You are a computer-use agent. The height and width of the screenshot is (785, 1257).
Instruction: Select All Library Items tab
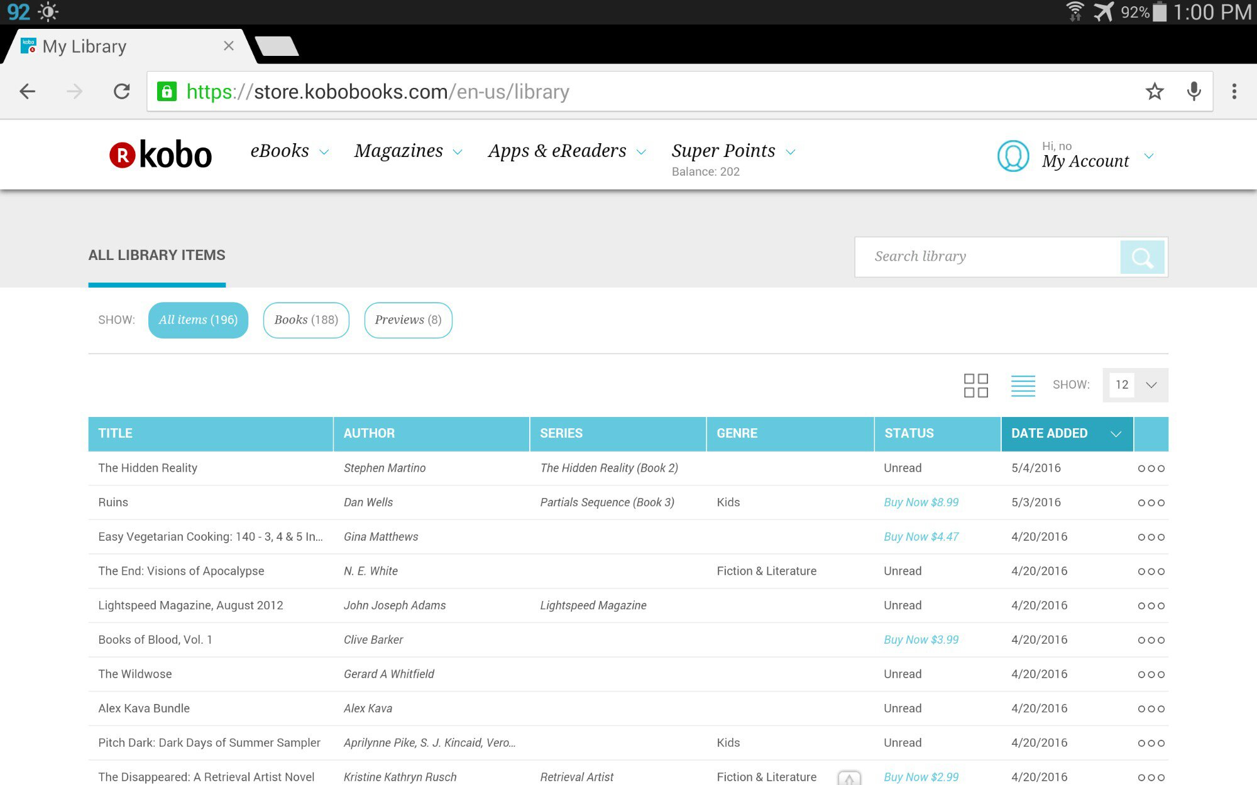point(156,256)
